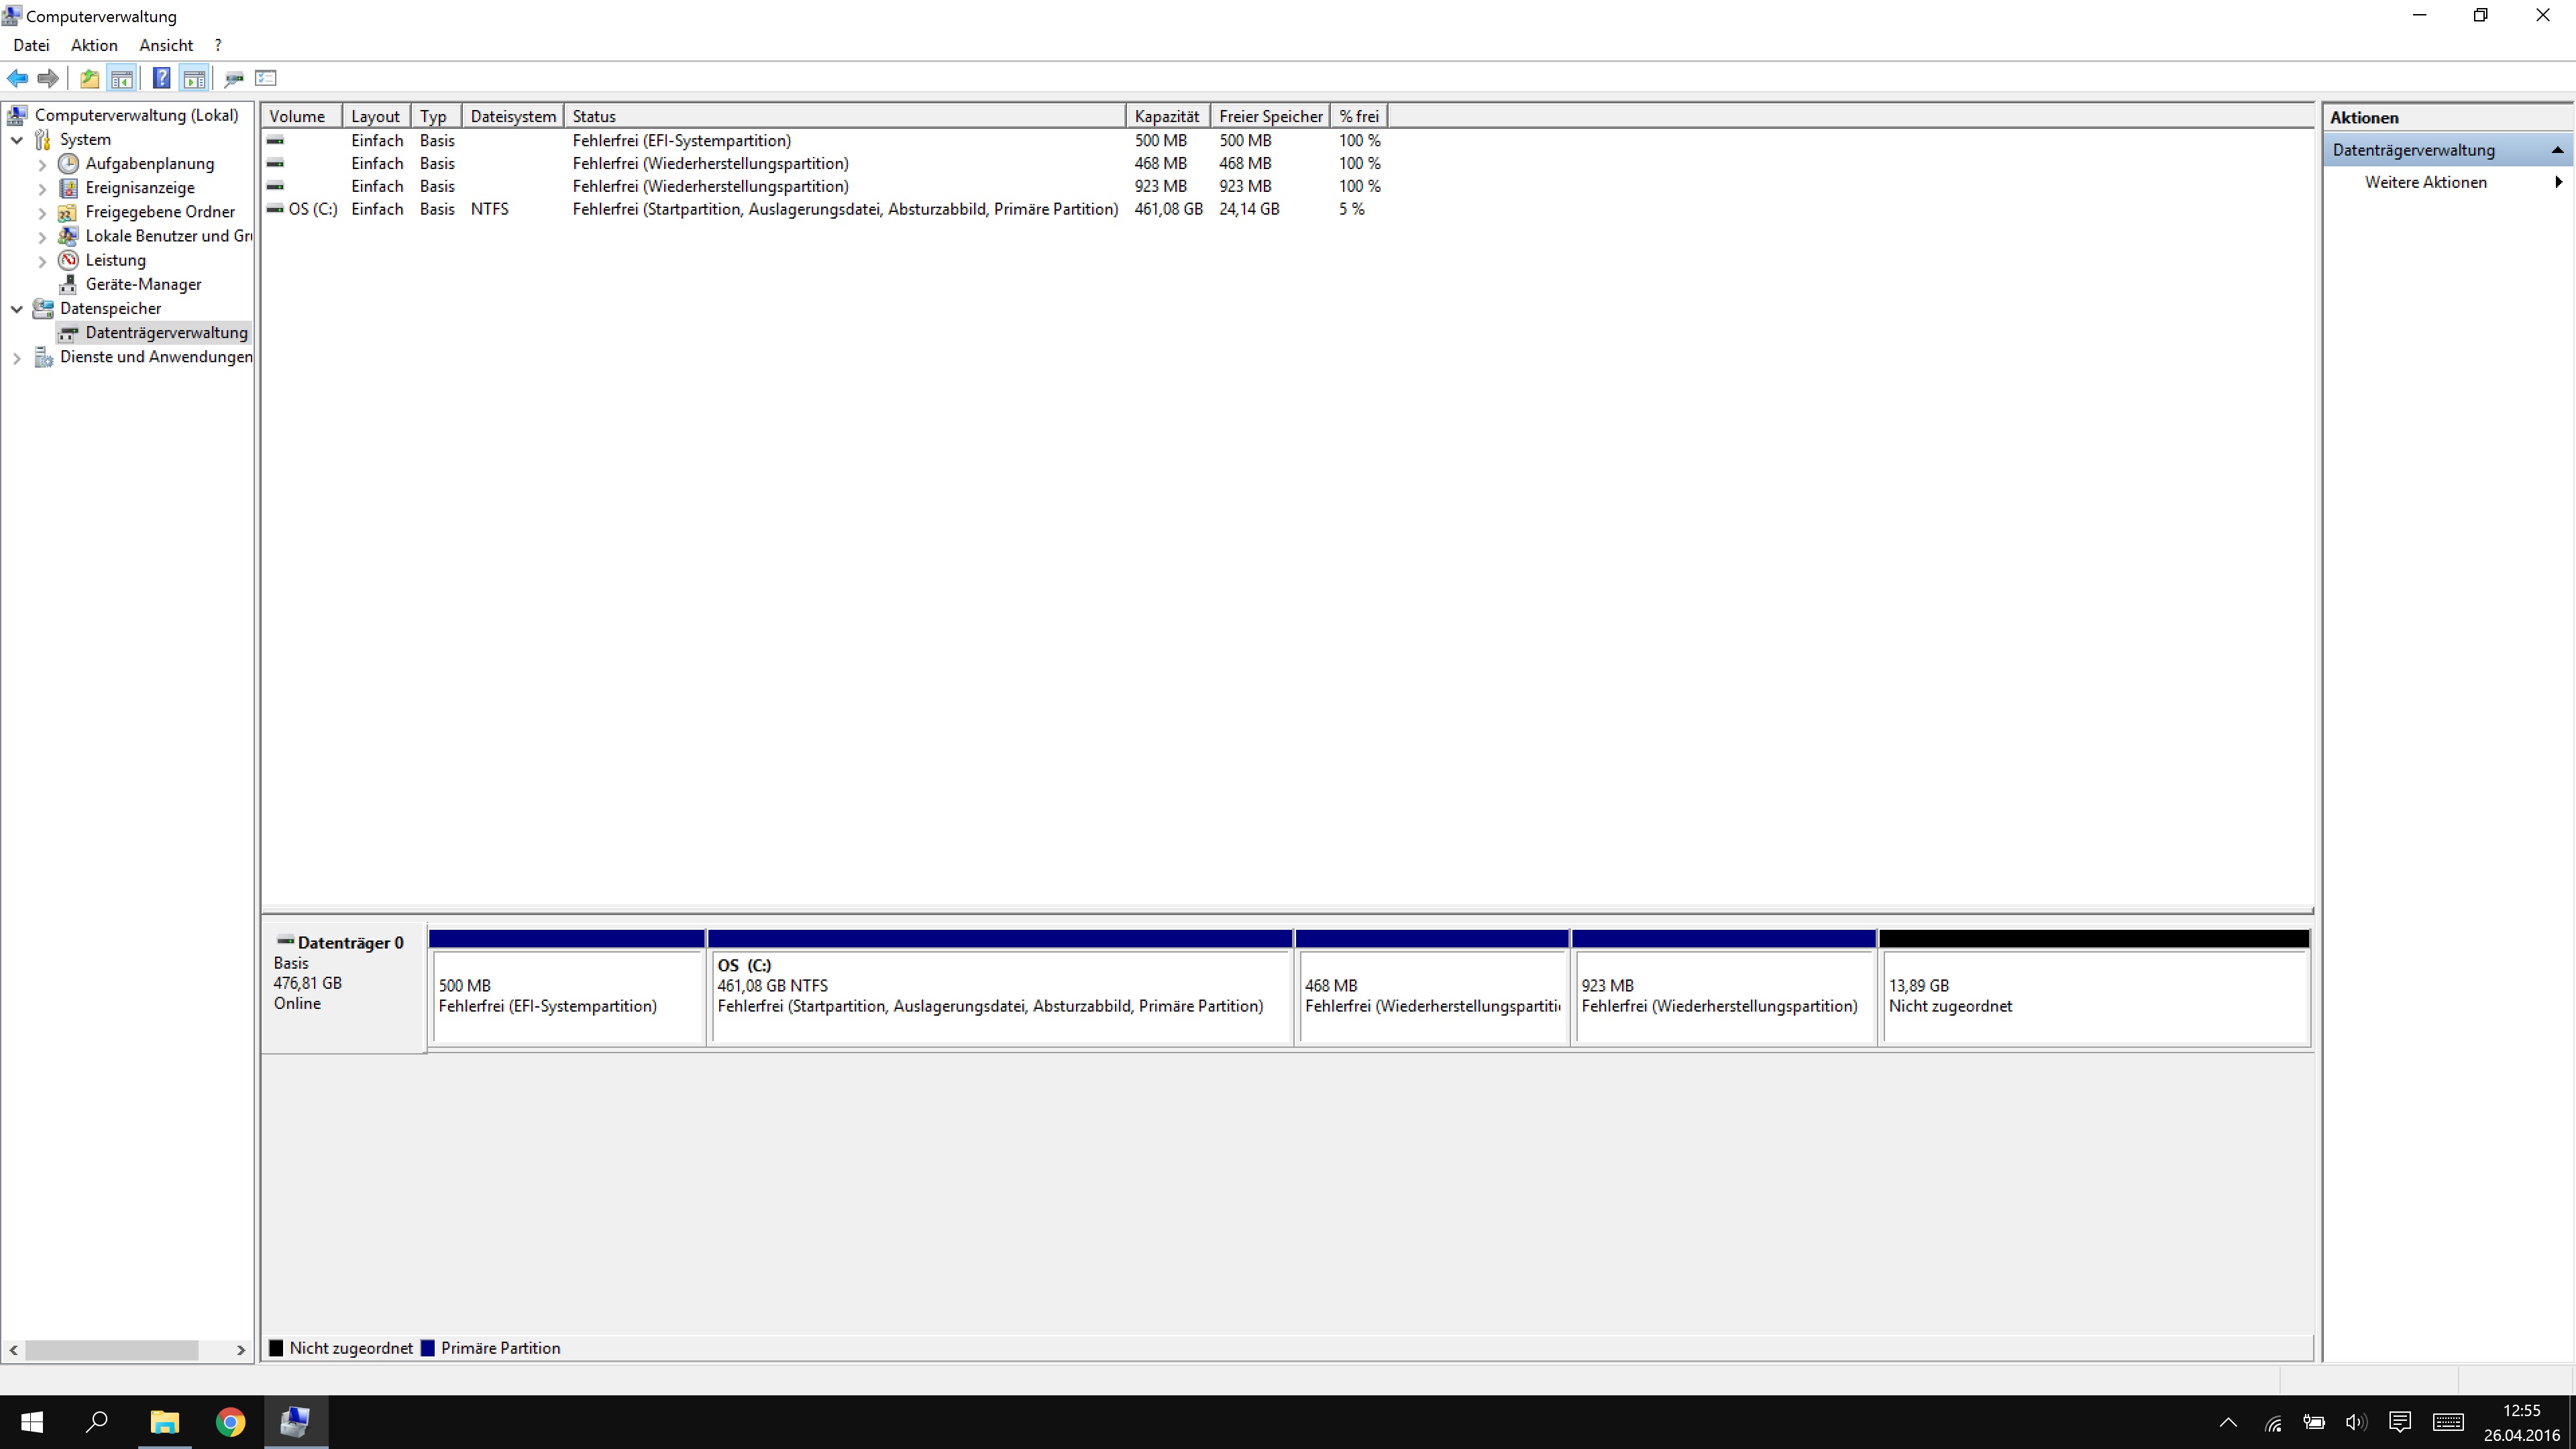Click Lokale Benutzer users icon
The height and width of the screenshot is (1449, 2576).
pyautogui.click(x=68, y=236)
